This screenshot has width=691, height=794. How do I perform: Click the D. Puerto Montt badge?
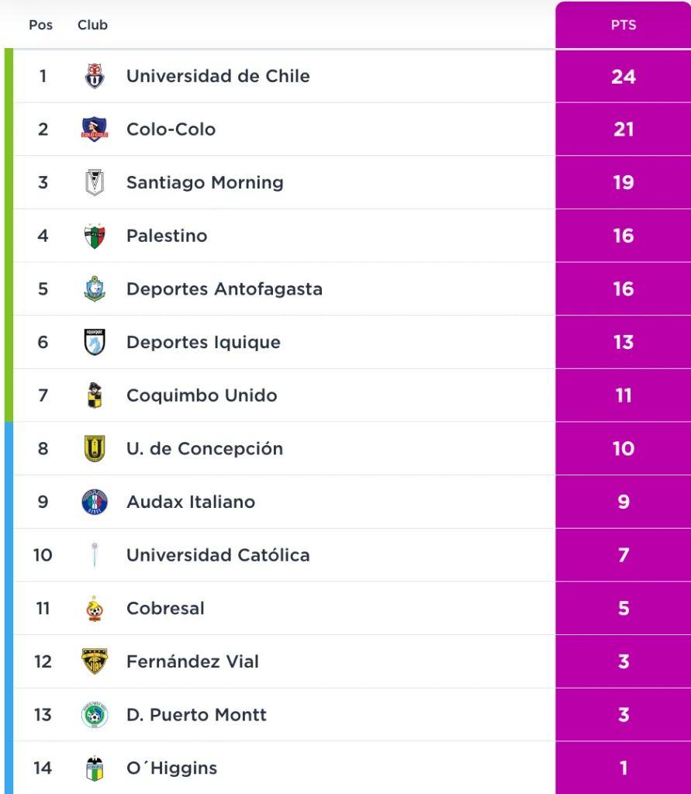(95, 715)
